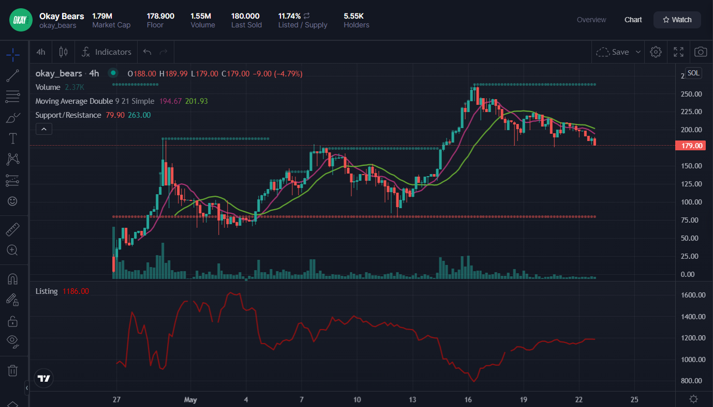The image size is (713, 407).
Task: Click the 5.55K Holders value
Action: 354,16
